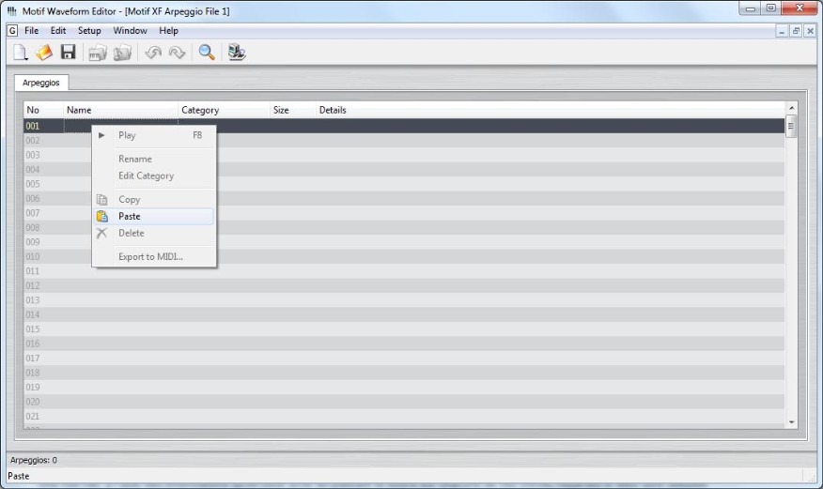Click the G icon left of File menu
The width and height of the screenshot is (823, 489).
[12, 30]
